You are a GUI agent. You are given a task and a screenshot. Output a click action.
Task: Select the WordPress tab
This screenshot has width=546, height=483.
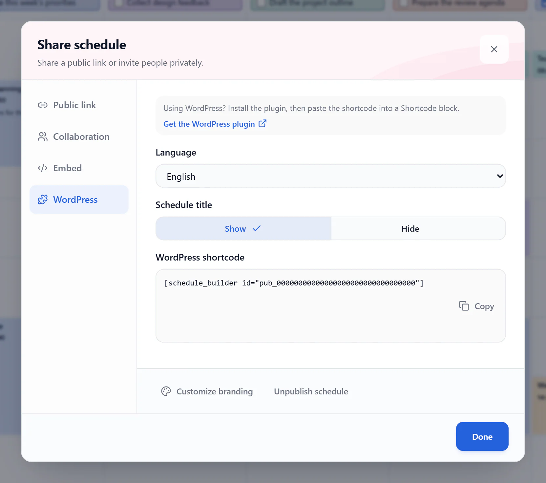coord(79,199)
